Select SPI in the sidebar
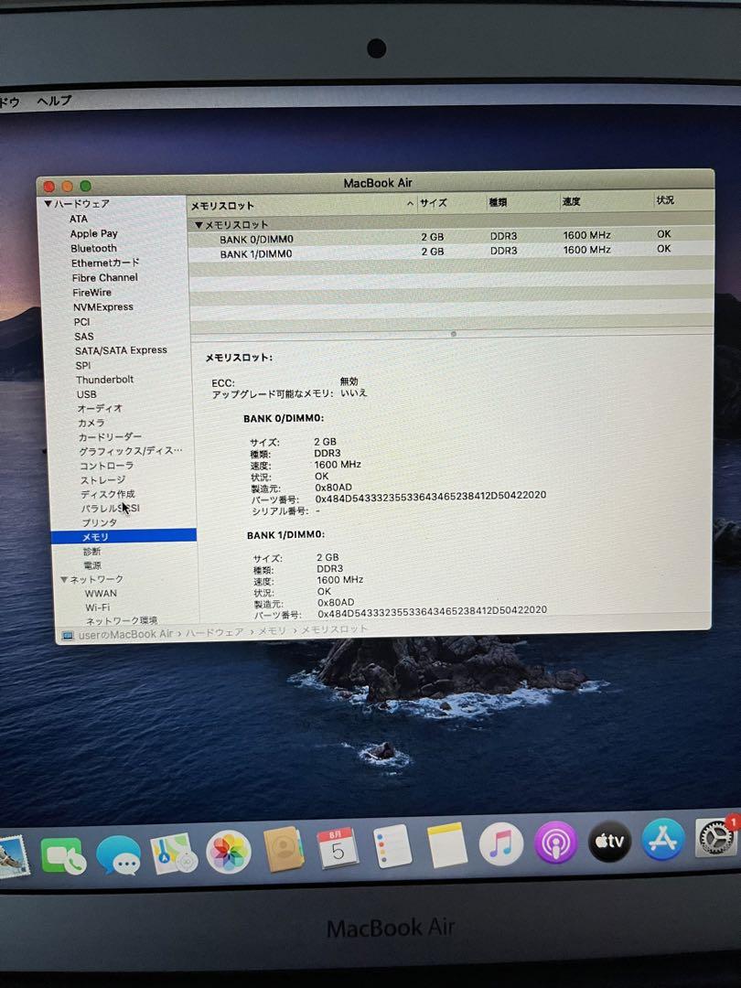 (x=82, y=365)
